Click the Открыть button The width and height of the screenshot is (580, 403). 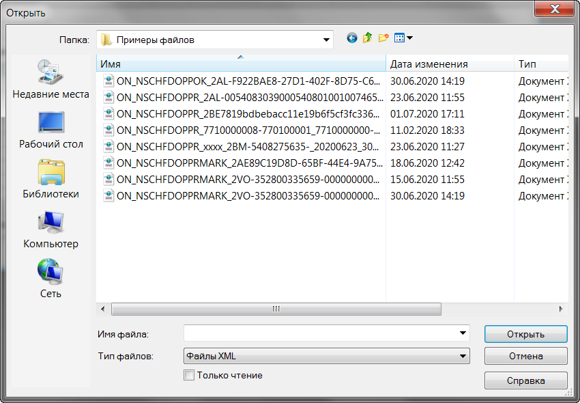[525, 334]
